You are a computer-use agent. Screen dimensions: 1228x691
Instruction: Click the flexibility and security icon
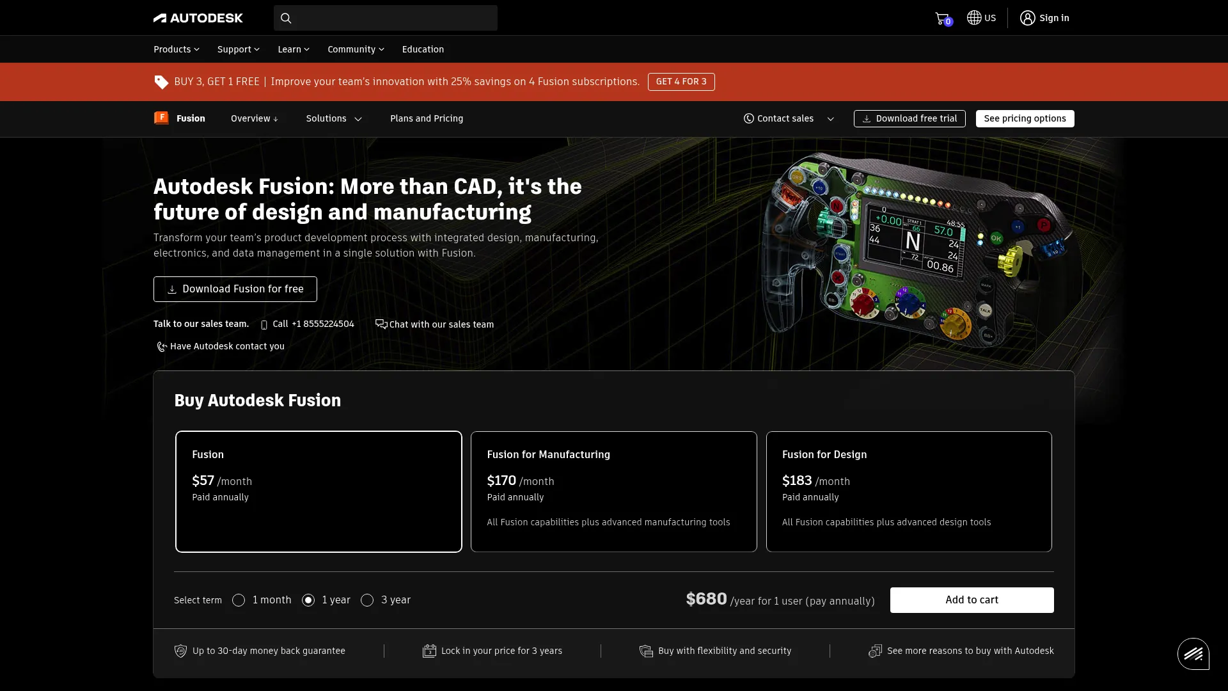tap(646, 651)
